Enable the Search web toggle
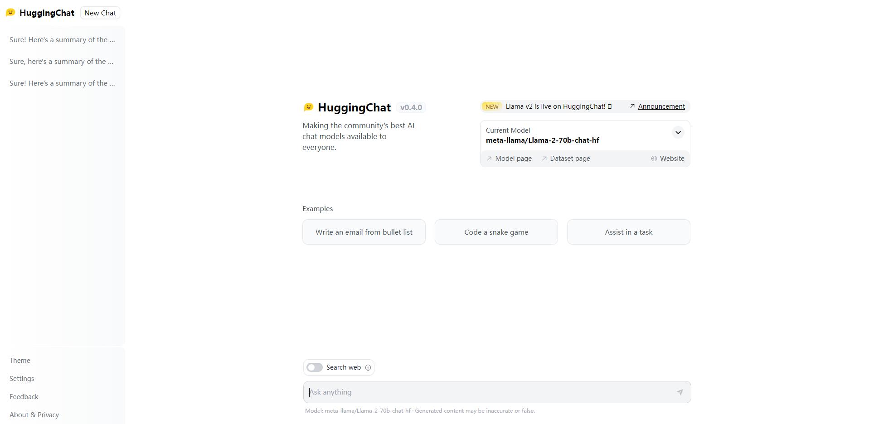869x424 pixels. coord(315,367)
